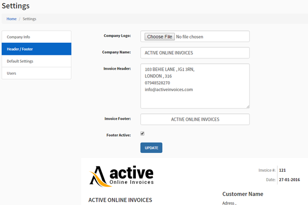Select the Header / Footer menu item
Viewport: 308px width, 205px height.
(36, 49)
